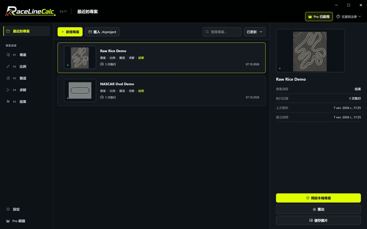Open 最近的專案 in the sidebar

point(27,31)
